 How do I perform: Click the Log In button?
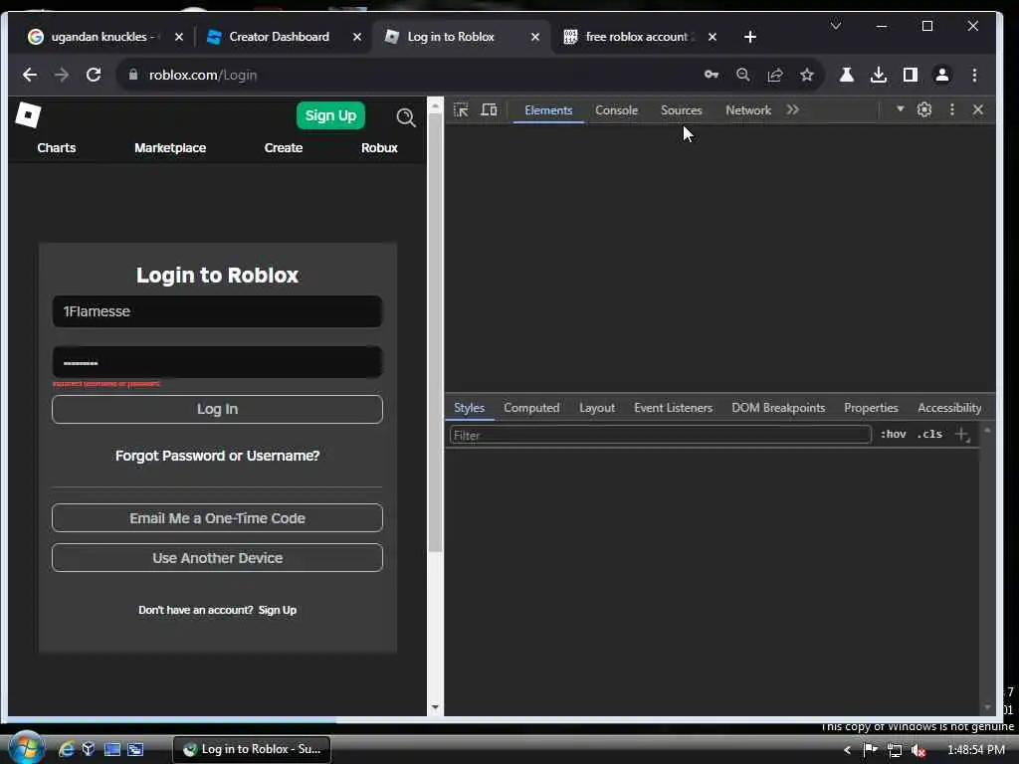(217, 409)
